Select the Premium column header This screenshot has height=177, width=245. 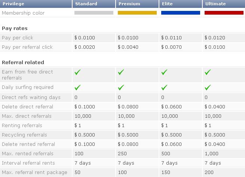(129, 4)
